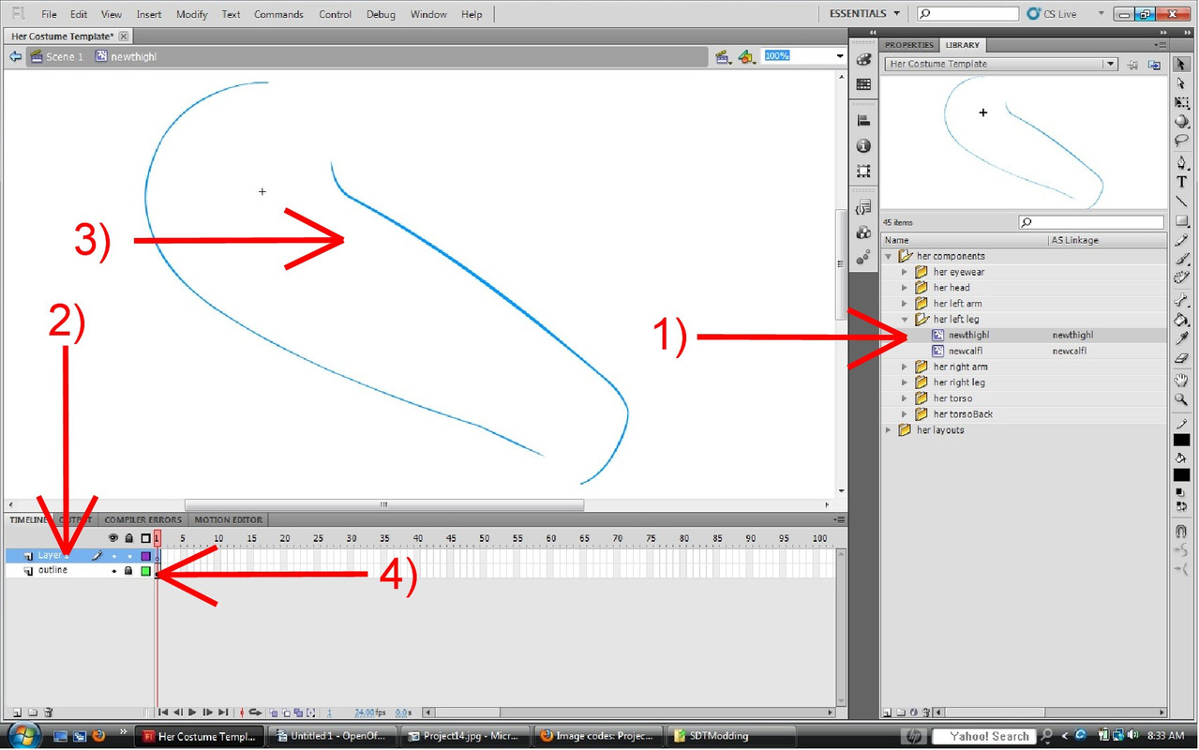Collapse the her left leg folder

click(905, 320)
